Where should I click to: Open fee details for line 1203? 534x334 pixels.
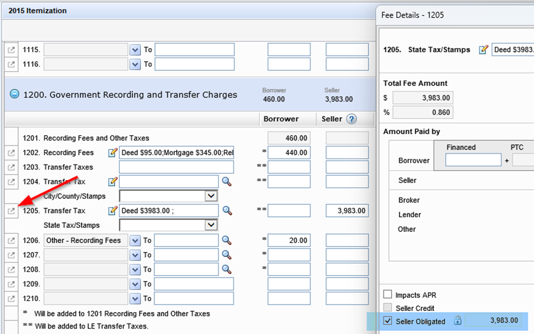12,167
